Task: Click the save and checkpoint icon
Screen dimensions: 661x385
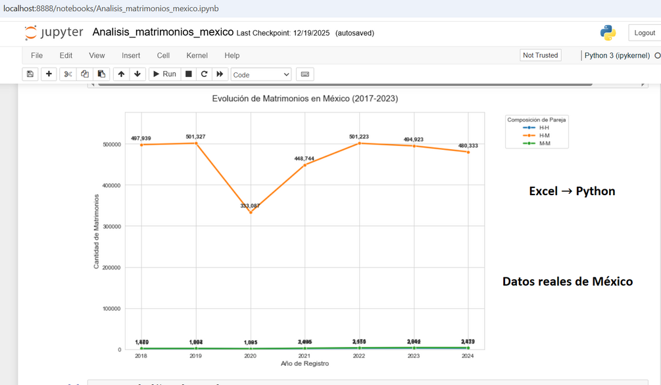Action: click(30, 74)
